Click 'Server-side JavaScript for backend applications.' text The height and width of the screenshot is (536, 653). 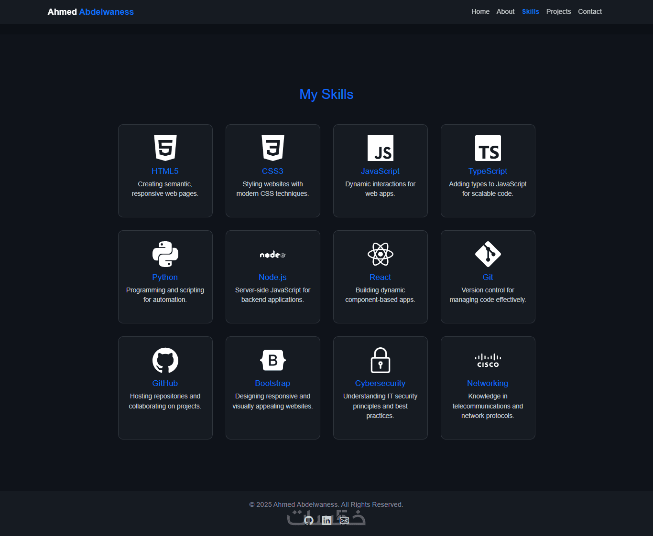click(273, 295)
